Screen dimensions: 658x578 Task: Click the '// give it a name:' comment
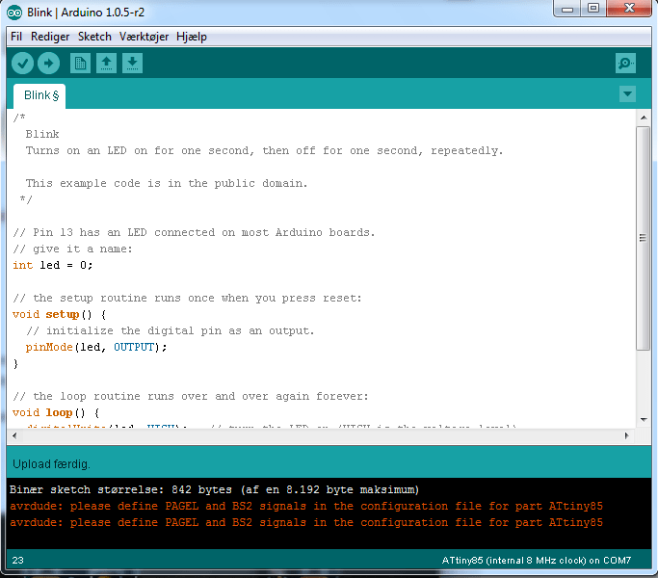point(72,249)
